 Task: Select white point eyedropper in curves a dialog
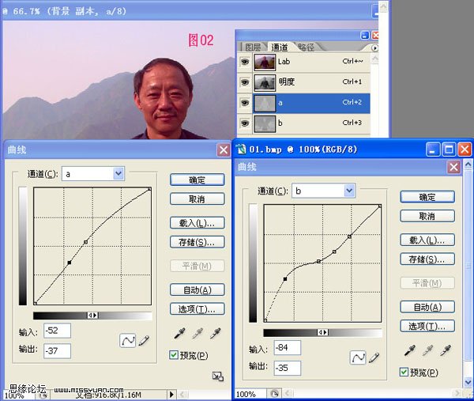tap(216, 334)
